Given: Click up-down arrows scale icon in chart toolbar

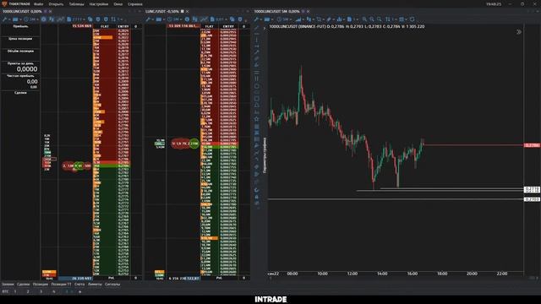Looking at the screenshot, I should pos(387,19).
